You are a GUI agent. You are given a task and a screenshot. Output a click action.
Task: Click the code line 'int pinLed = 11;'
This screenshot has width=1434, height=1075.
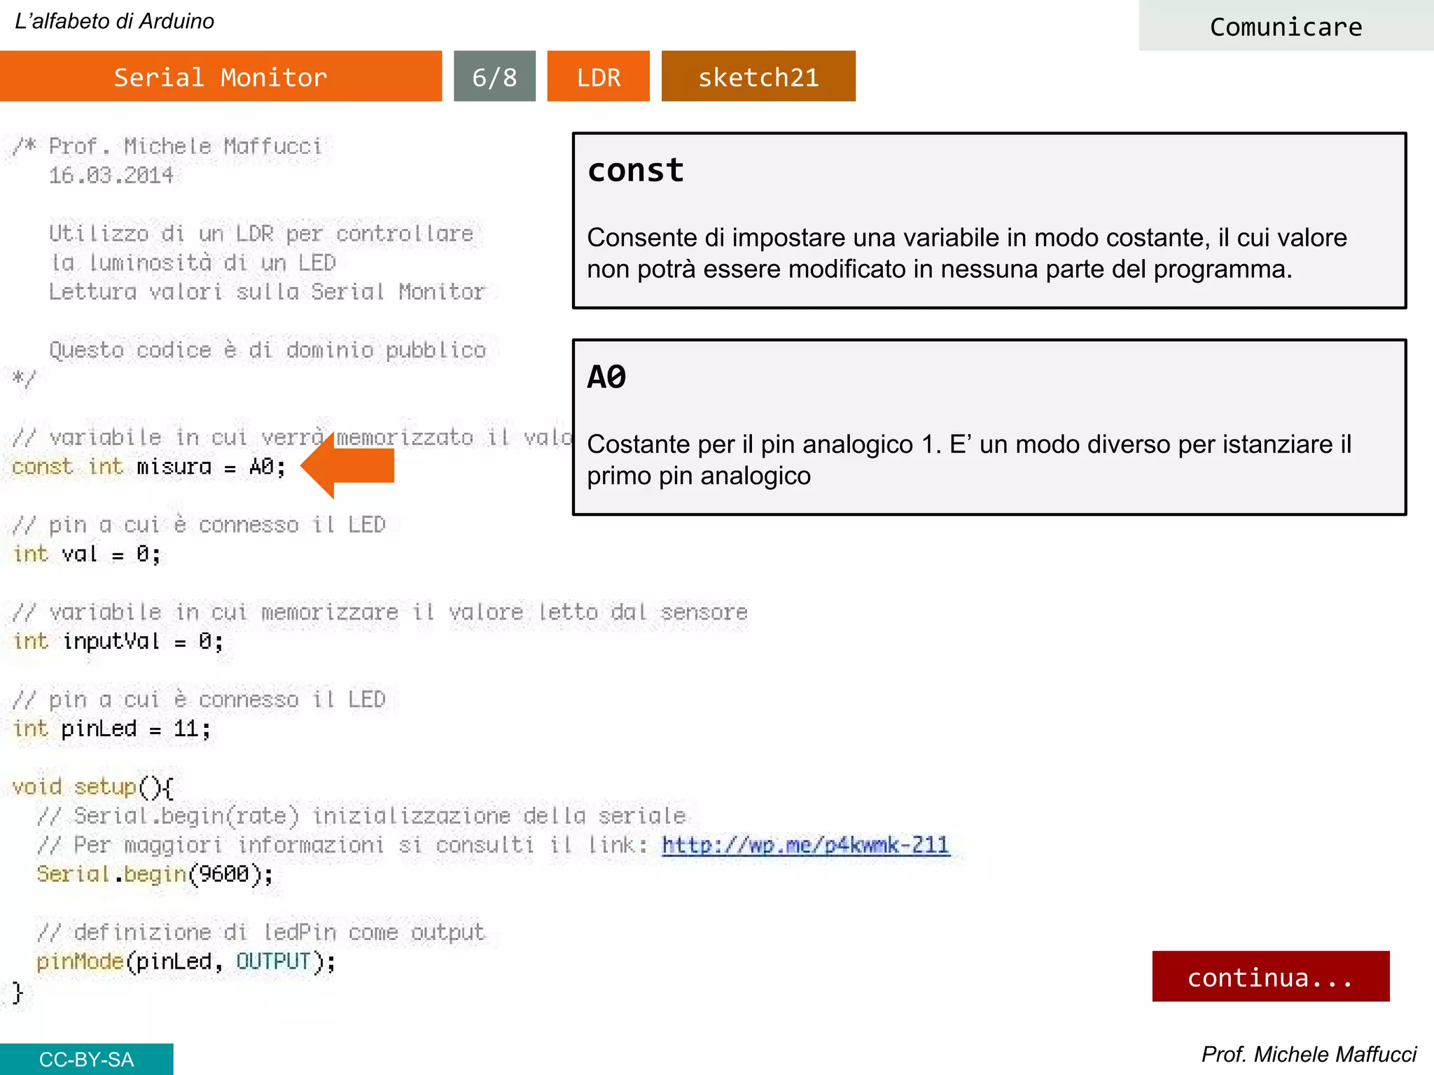(x=111, y=729)
